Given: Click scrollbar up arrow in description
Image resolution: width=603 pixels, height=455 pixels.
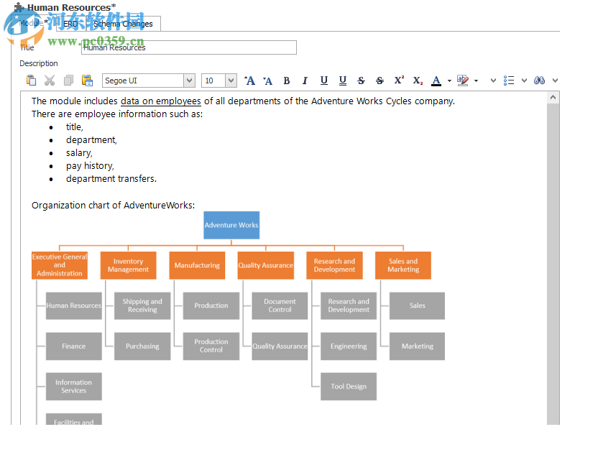Looking at the screenshot, I should point(553,97).
